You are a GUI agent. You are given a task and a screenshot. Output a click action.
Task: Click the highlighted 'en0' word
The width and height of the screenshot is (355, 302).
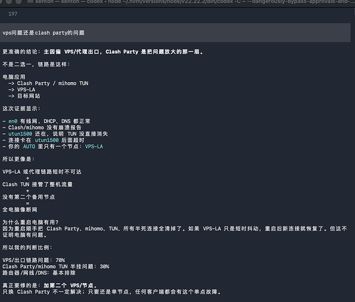13,121
